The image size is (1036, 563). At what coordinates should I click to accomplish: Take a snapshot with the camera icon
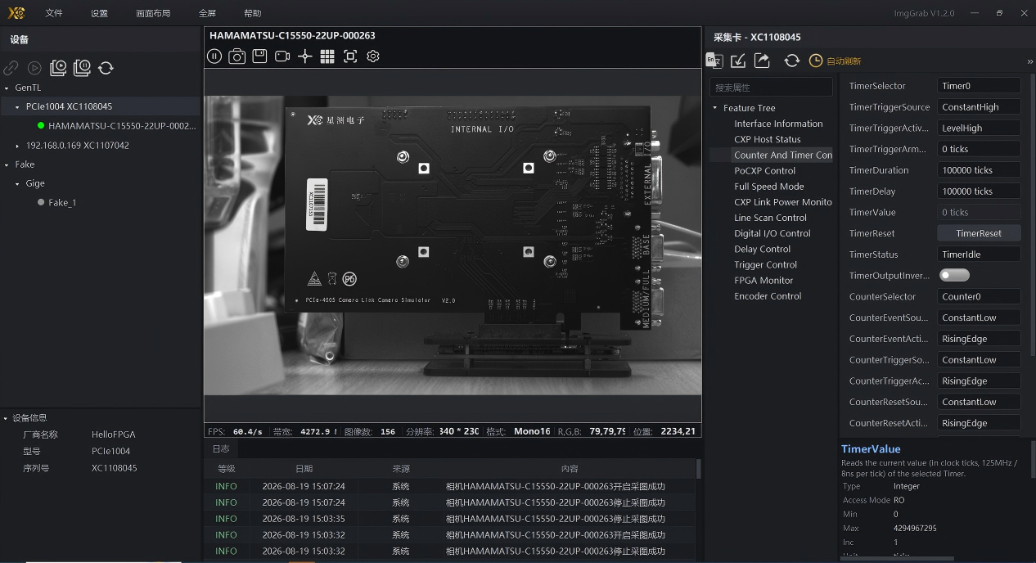tap(236, 56)
